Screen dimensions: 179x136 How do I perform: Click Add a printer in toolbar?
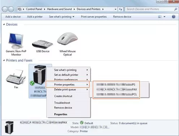click(35, 17)
